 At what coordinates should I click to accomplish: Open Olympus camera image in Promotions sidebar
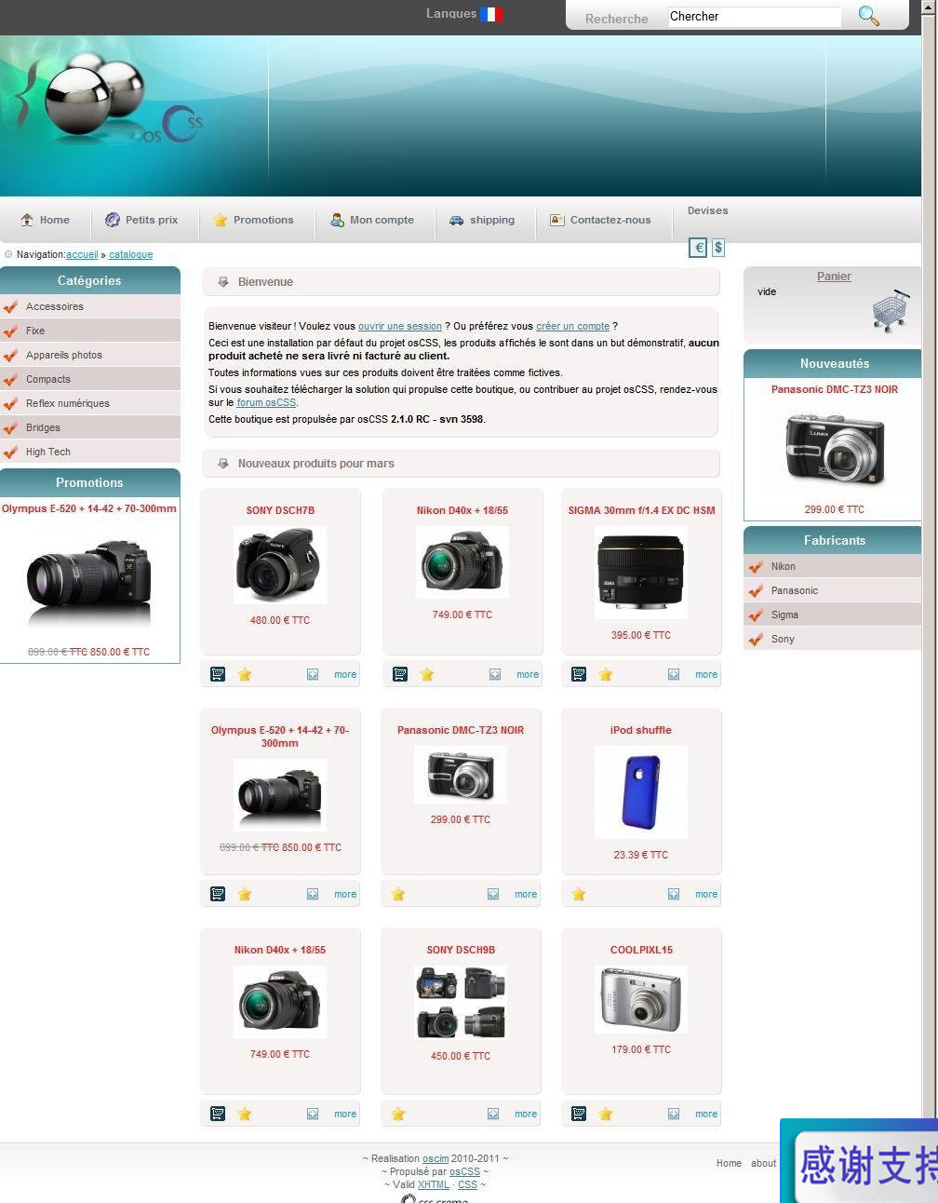(x=89, y=577)
